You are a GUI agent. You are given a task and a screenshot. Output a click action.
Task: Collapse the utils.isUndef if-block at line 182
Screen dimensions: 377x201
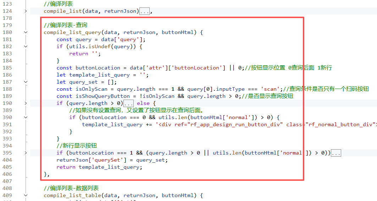tap(26, 46)
